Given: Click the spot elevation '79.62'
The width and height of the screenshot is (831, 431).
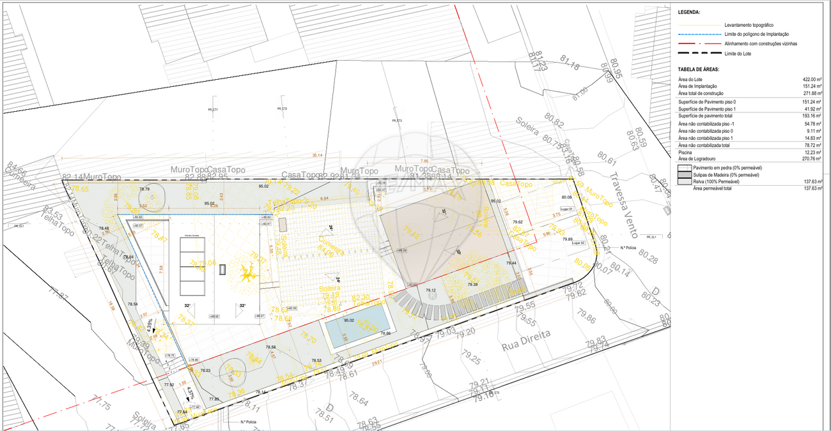Looking at the screenshot, I should [x=518, y=222].
